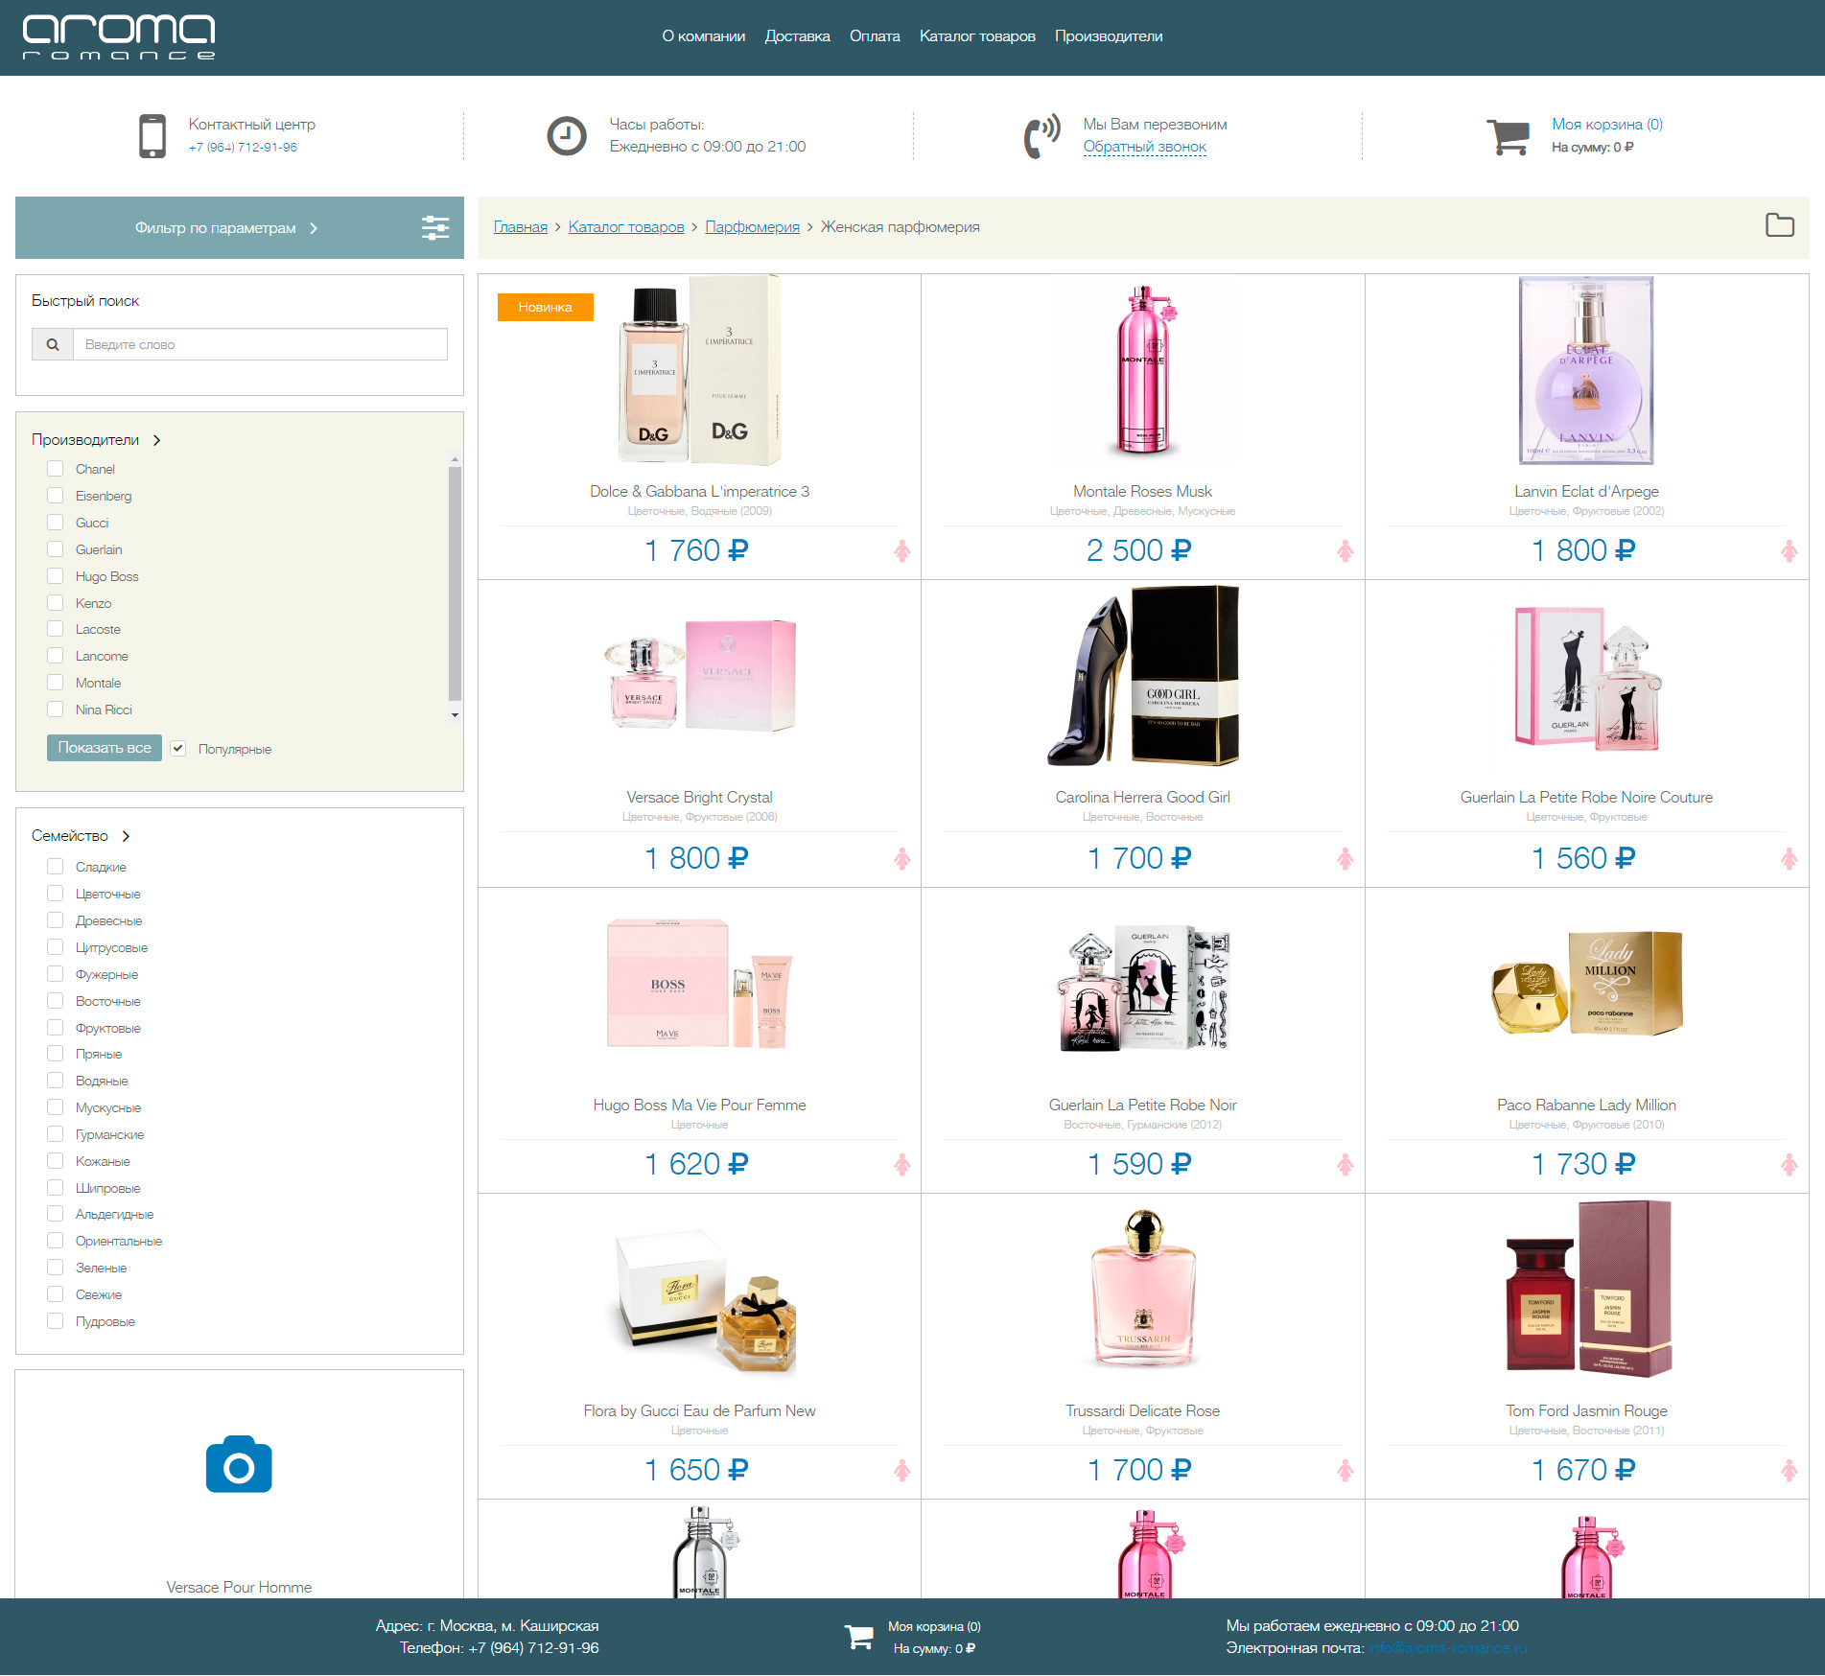Click the footer info@aroma-romance.ru email link
Image resolution: width=1825 pixels, height=1676 pixels.
(x=1447, y=1648)
